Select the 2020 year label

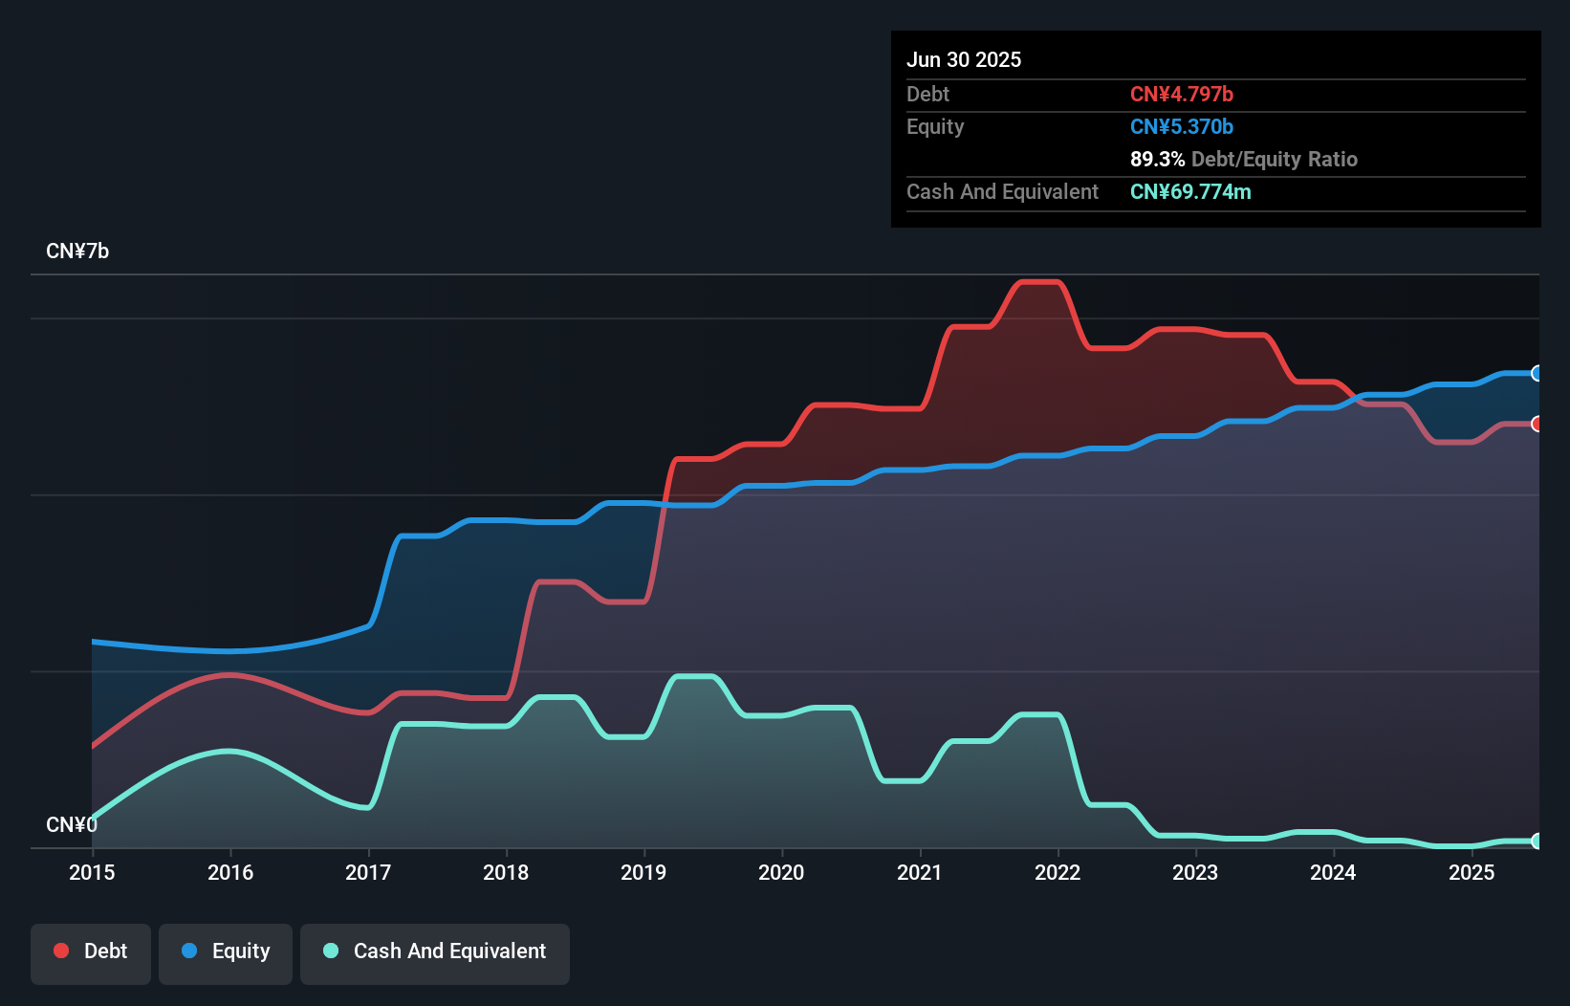pyautogui.click(x=781, y=872)
